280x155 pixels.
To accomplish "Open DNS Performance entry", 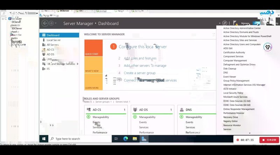I will point(193,132).
